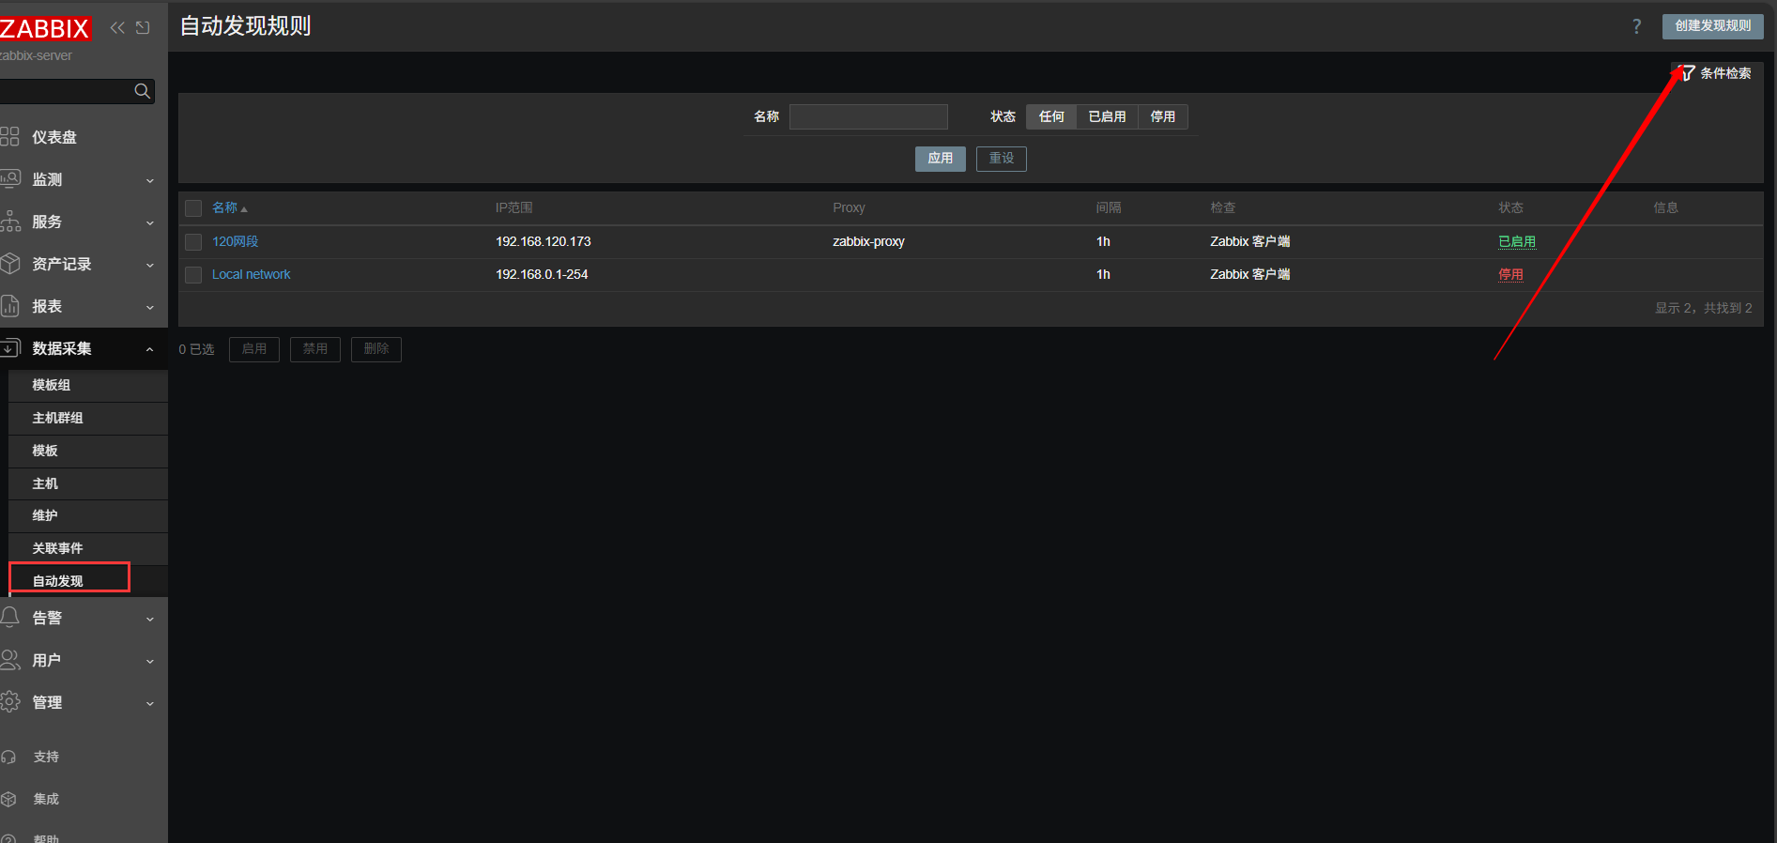Screen dimensions: 1777x843
Task: Open the dashboard grid icon
Action: 10,137
